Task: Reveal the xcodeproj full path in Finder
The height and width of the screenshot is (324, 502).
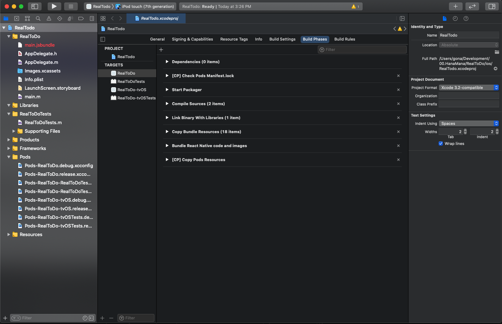Action: tap(496, 69)
